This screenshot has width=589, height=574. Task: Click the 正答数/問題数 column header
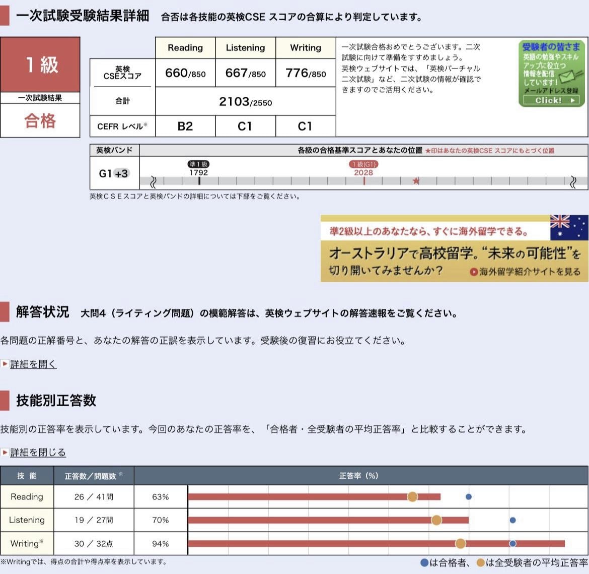pyautogui.click(x=94, y=476)
